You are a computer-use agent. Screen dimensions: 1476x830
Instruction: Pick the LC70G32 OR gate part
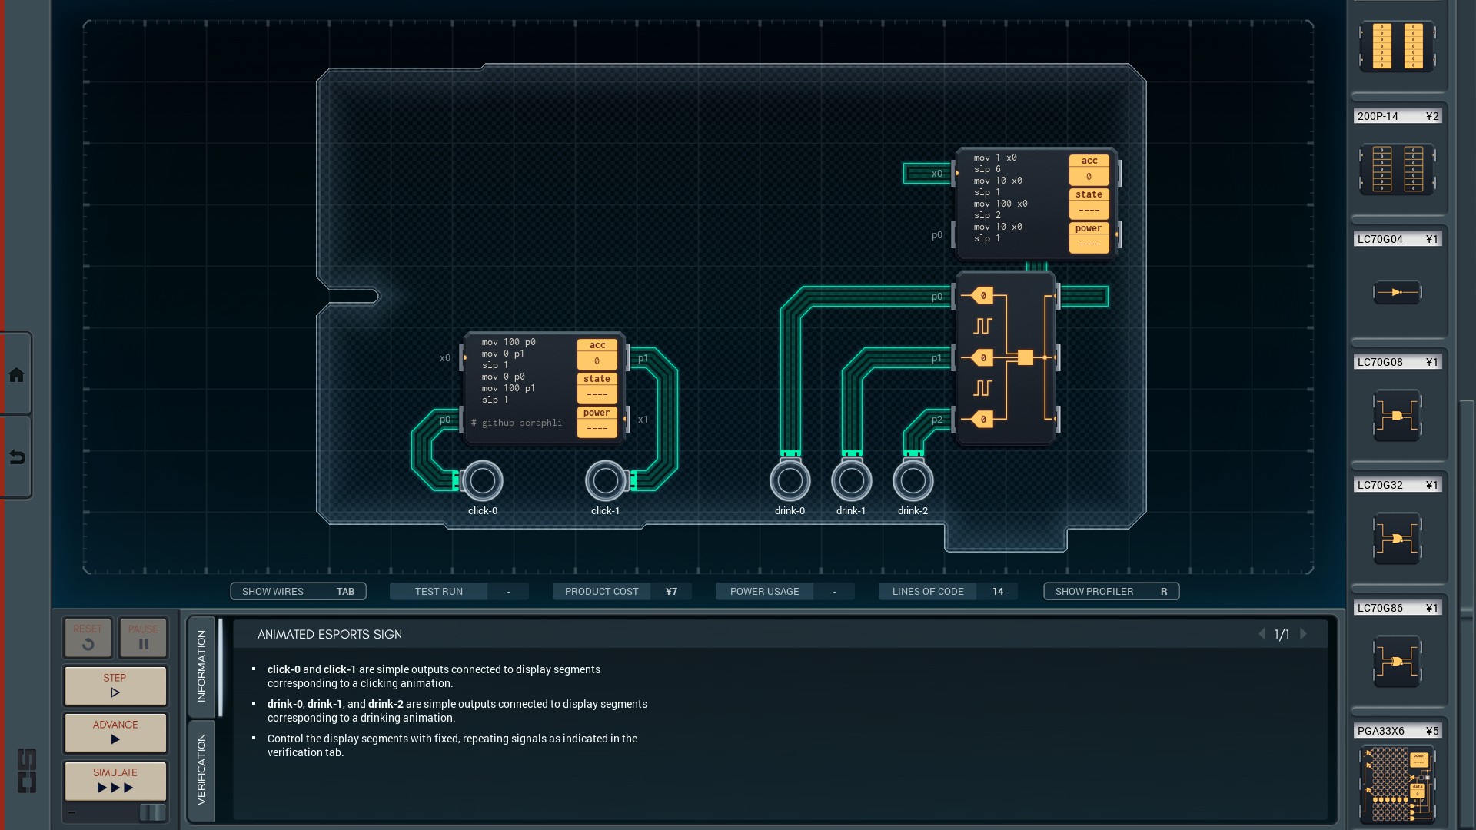(1397, 538)
